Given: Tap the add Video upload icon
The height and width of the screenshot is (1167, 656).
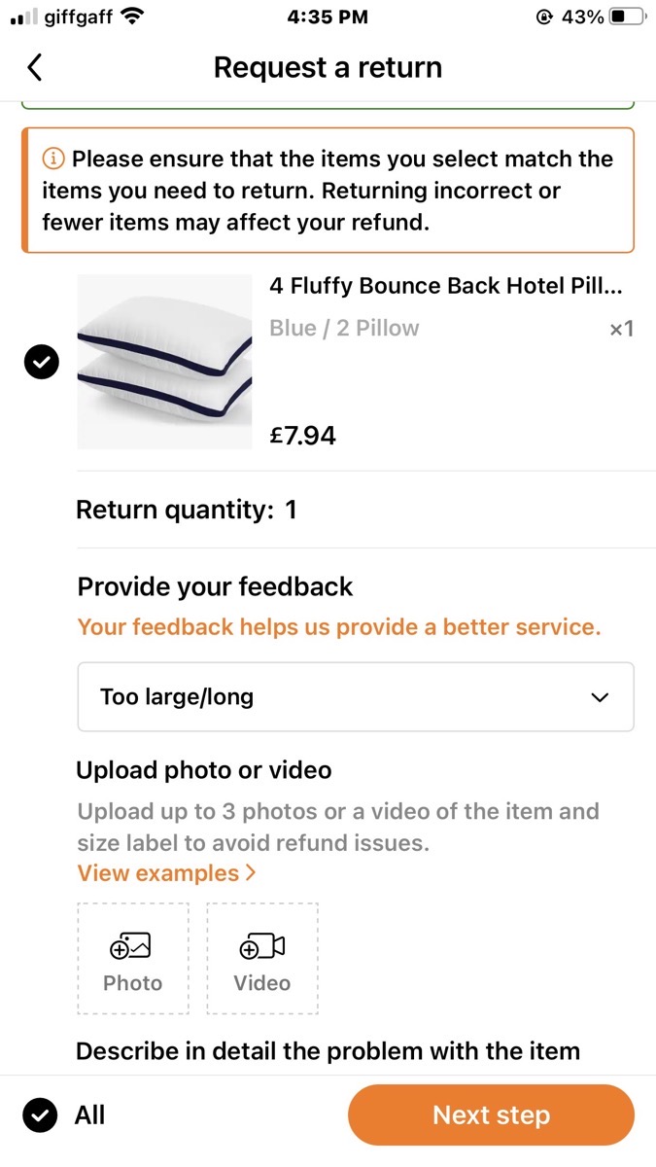Looking at the screenshot, I should click(x=262, y=947).
